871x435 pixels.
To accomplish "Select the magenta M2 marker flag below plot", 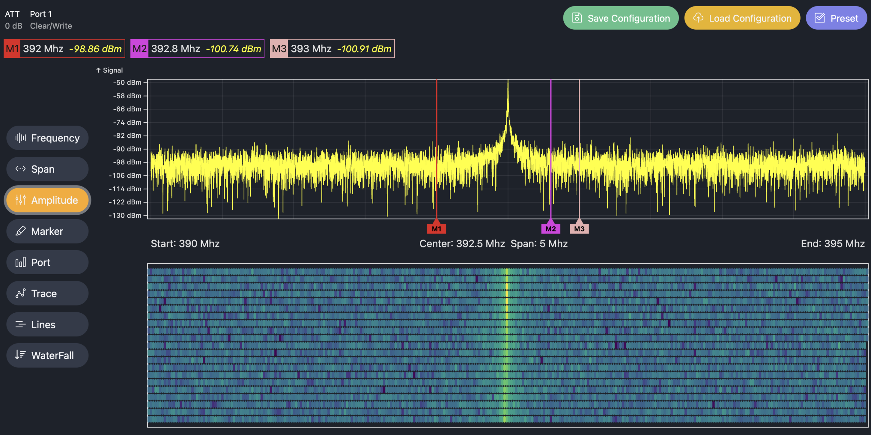I will pyautogui.click(x=550, y=229).
